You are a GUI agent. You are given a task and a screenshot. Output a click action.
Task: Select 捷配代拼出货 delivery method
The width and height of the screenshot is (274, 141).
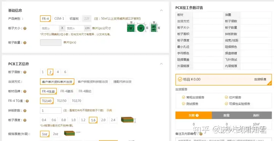[x=122, y=82]
